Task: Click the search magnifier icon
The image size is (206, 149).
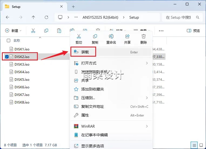Action: pos(197,17)
